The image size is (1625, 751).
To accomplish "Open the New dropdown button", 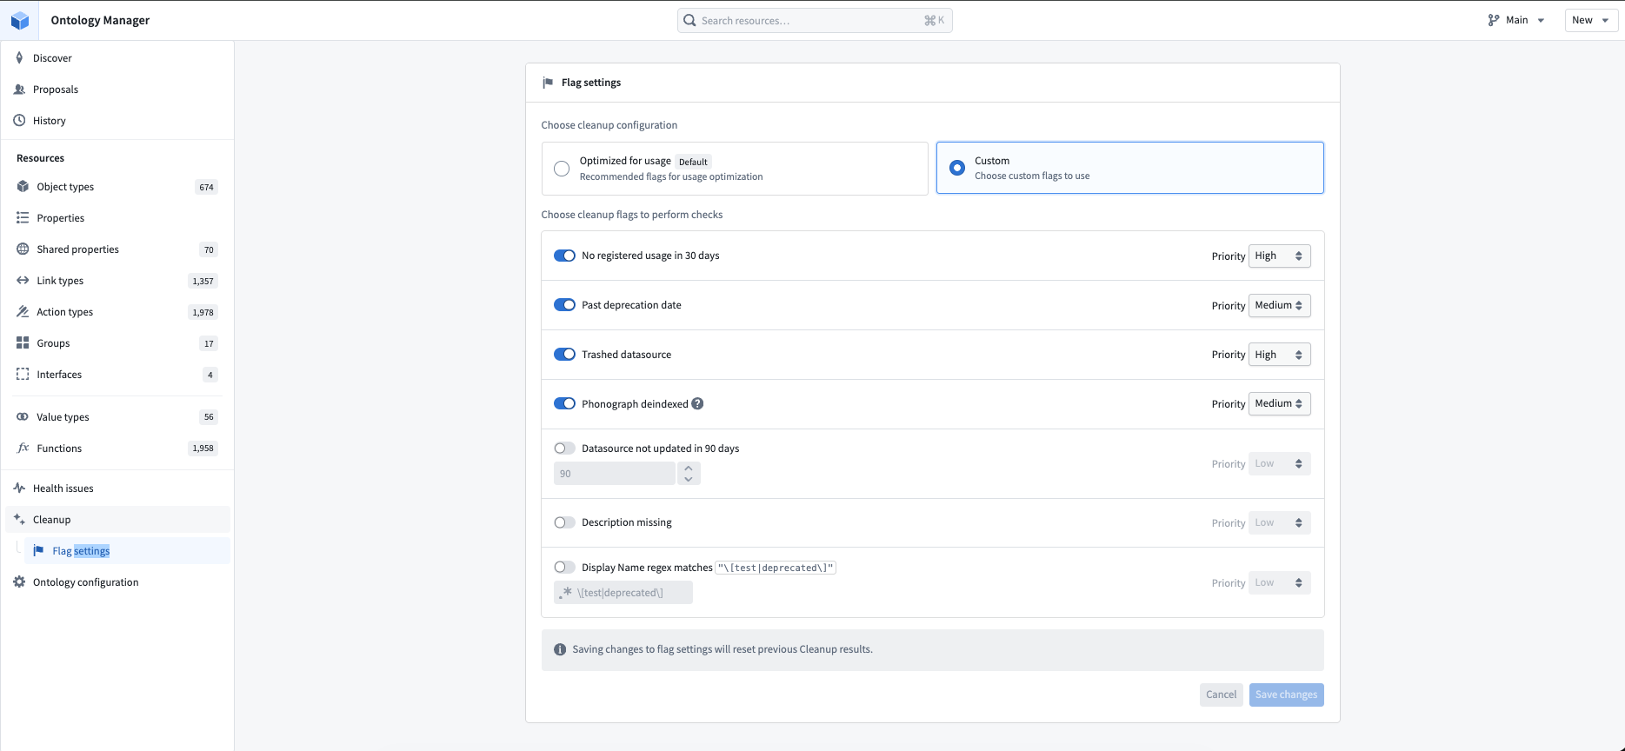I will coord(1591,20).
